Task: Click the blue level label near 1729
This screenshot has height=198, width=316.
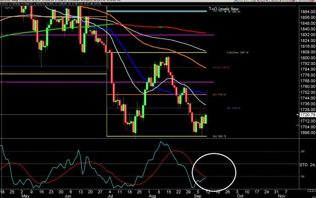Action: [234, 108]
